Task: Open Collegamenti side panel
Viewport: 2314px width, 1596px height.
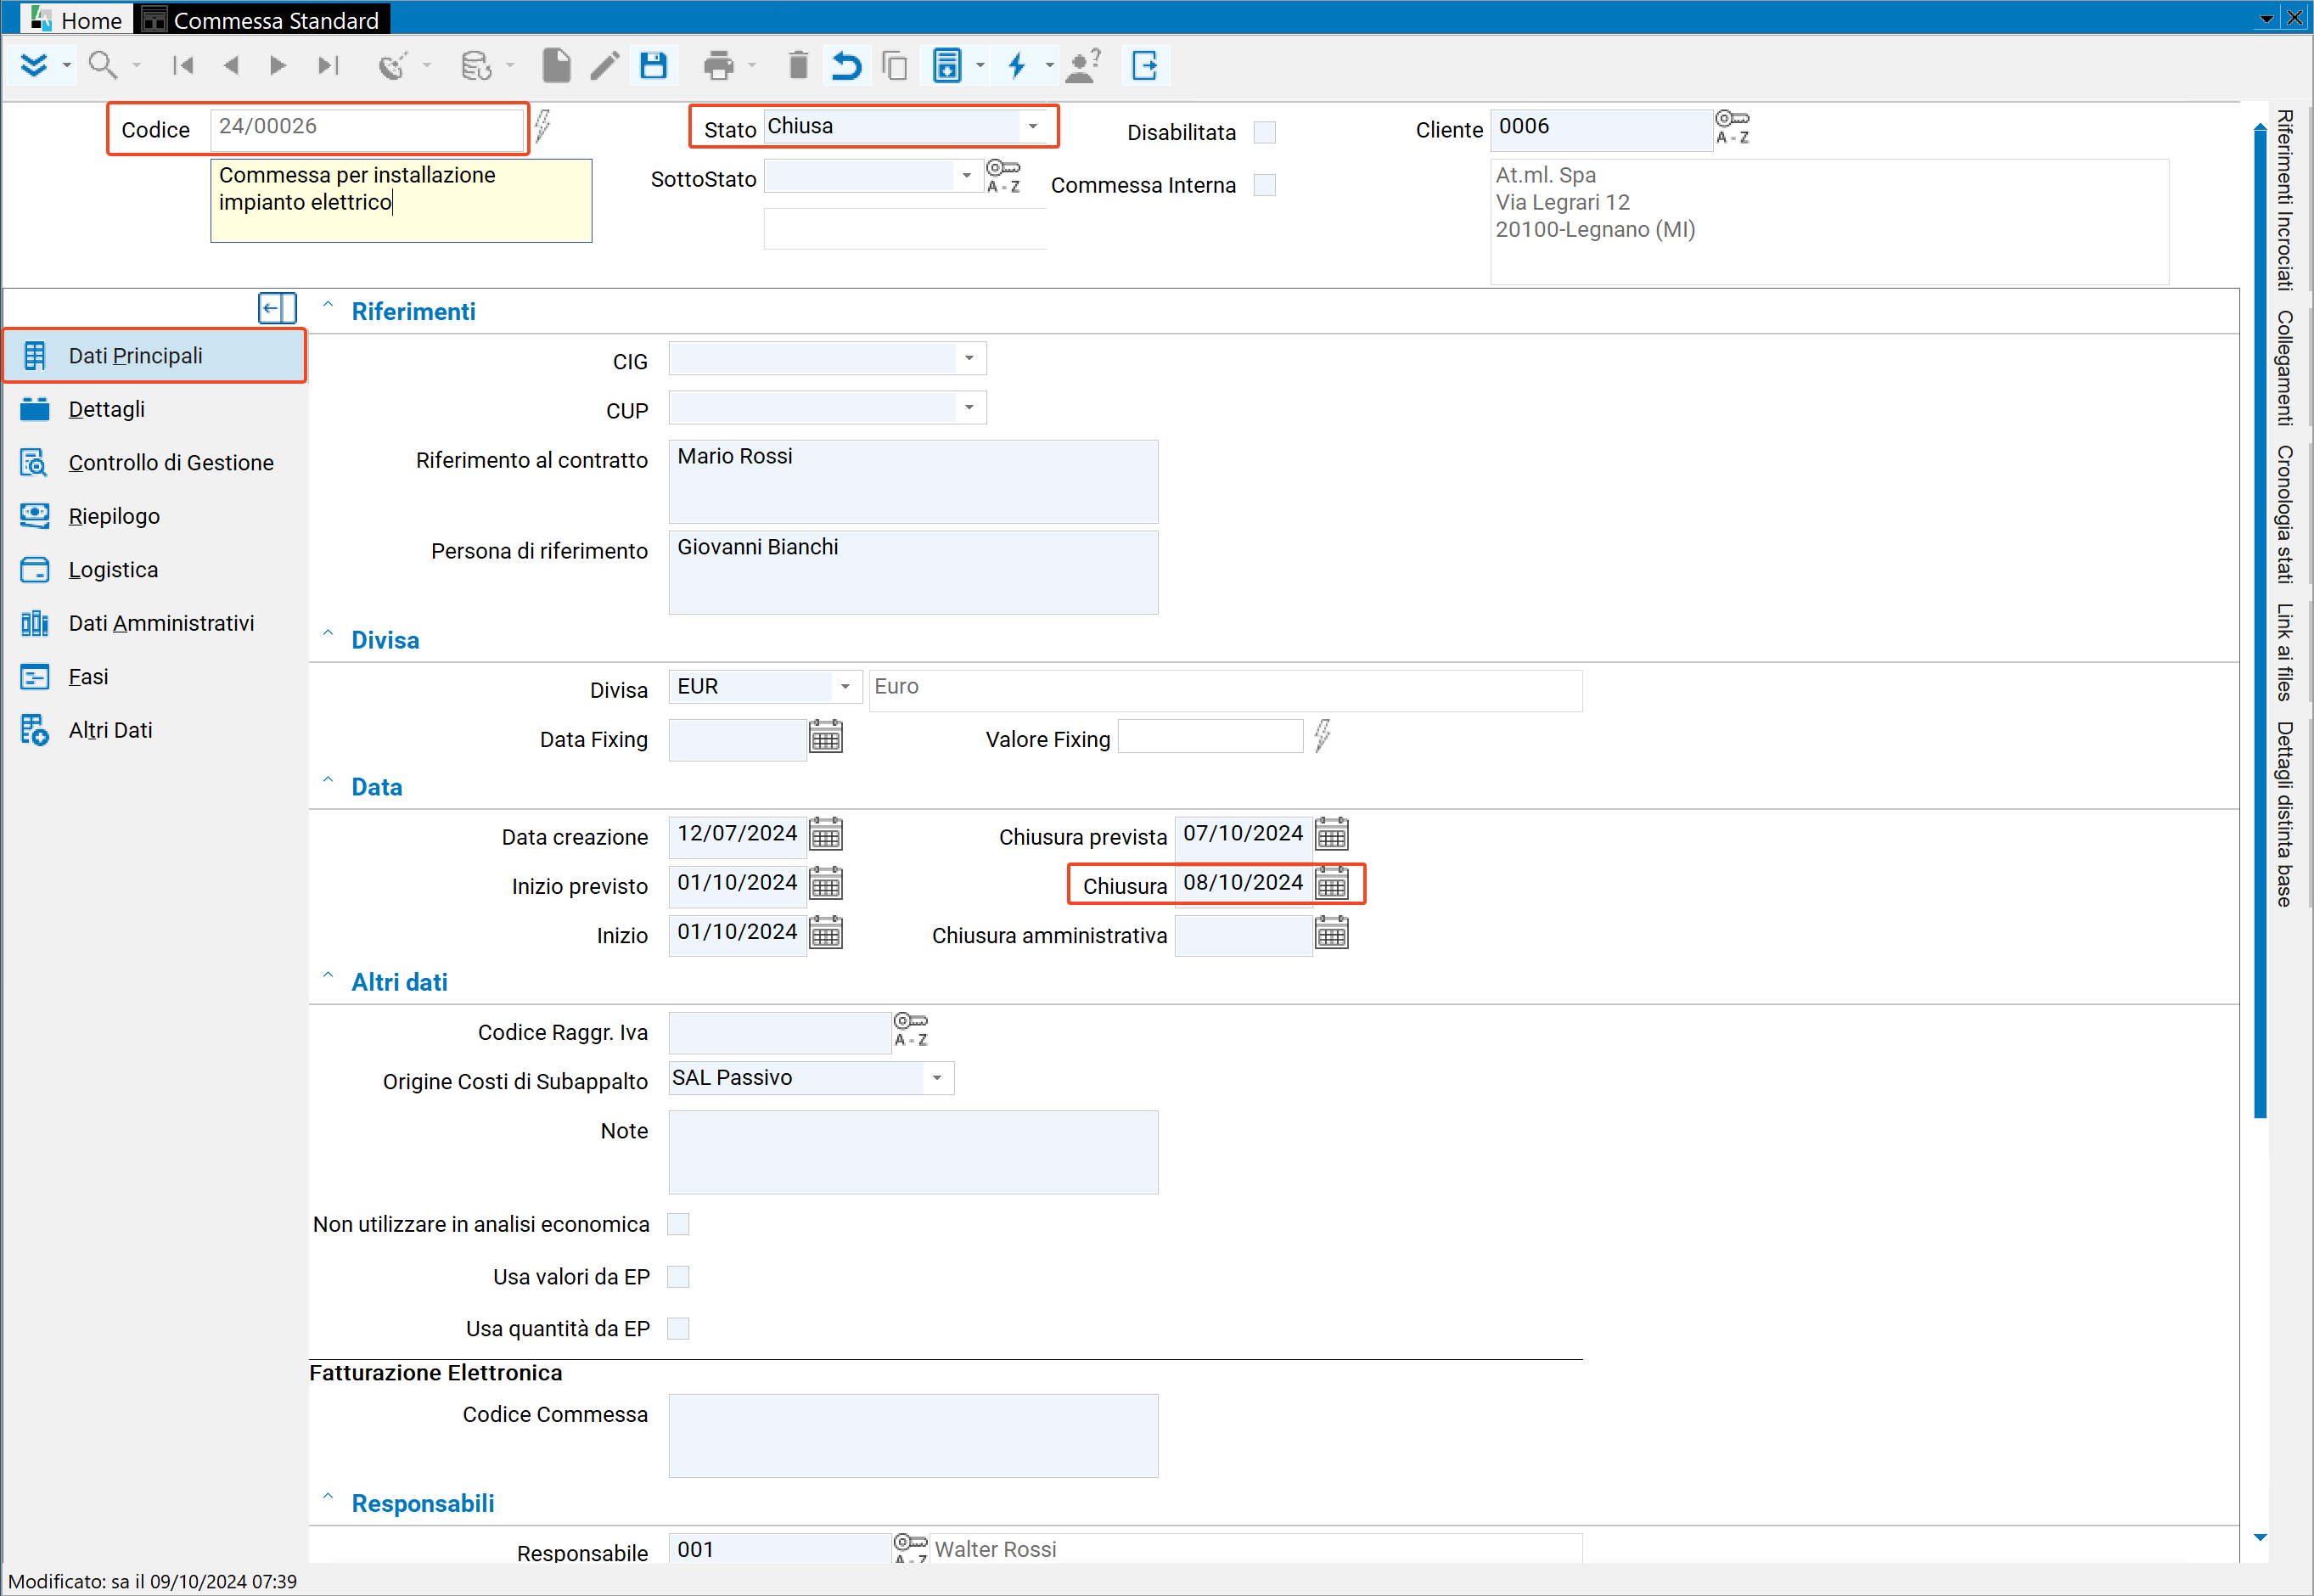Action: click(x=2285, y=368)
